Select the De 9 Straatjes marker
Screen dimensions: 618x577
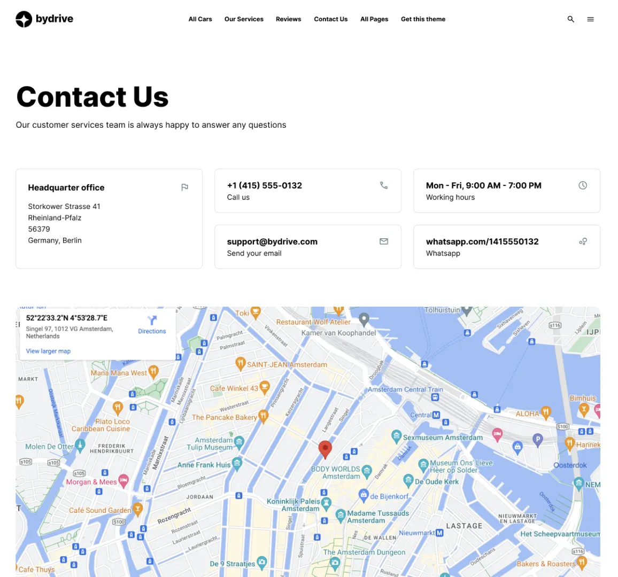click(262, 563)
